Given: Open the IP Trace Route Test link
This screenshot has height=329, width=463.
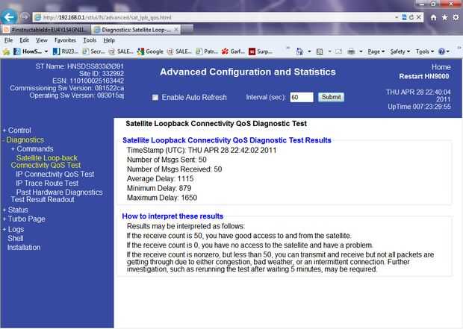Looking at the screenshot, I should 47,184.
